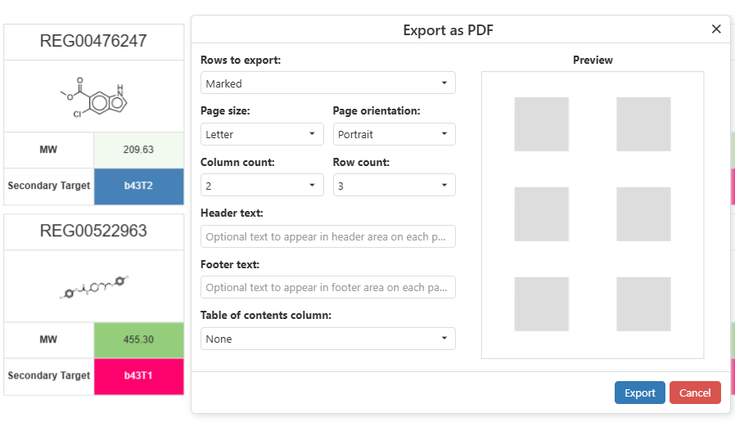Open the Column count selector

tap(262, 186)
